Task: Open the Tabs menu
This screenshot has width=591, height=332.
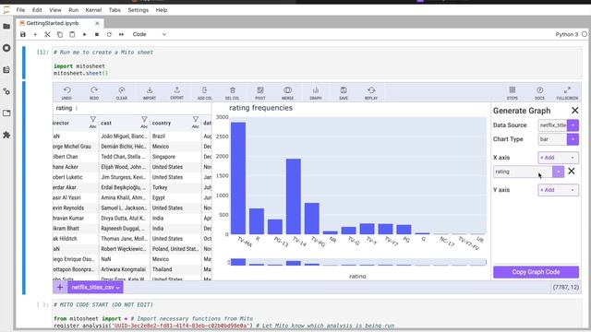Action: (x=115, y=10)
